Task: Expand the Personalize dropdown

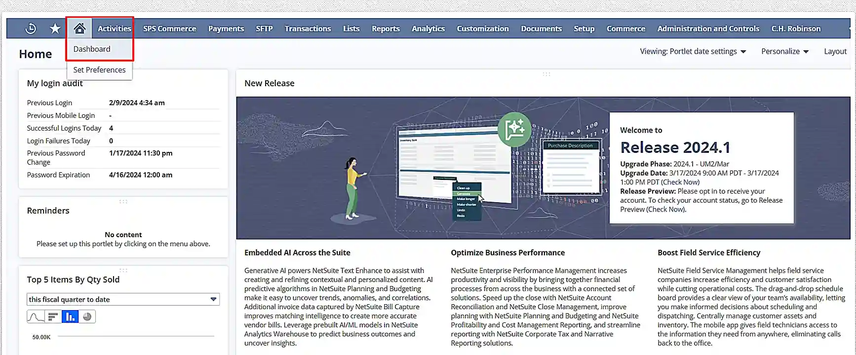Action: coord(785,51)
